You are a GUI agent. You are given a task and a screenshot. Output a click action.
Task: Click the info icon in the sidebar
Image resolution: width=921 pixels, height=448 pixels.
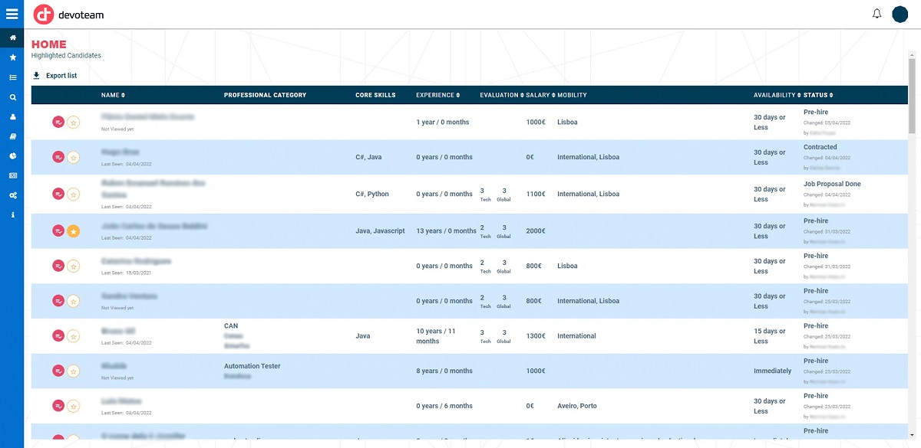pyautogui.click(x=12, y=215)
